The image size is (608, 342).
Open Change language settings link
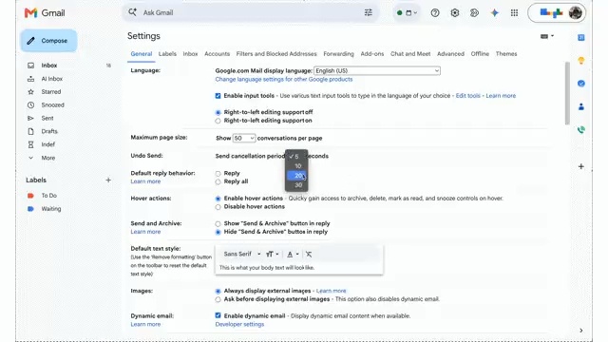click(284, 80)
